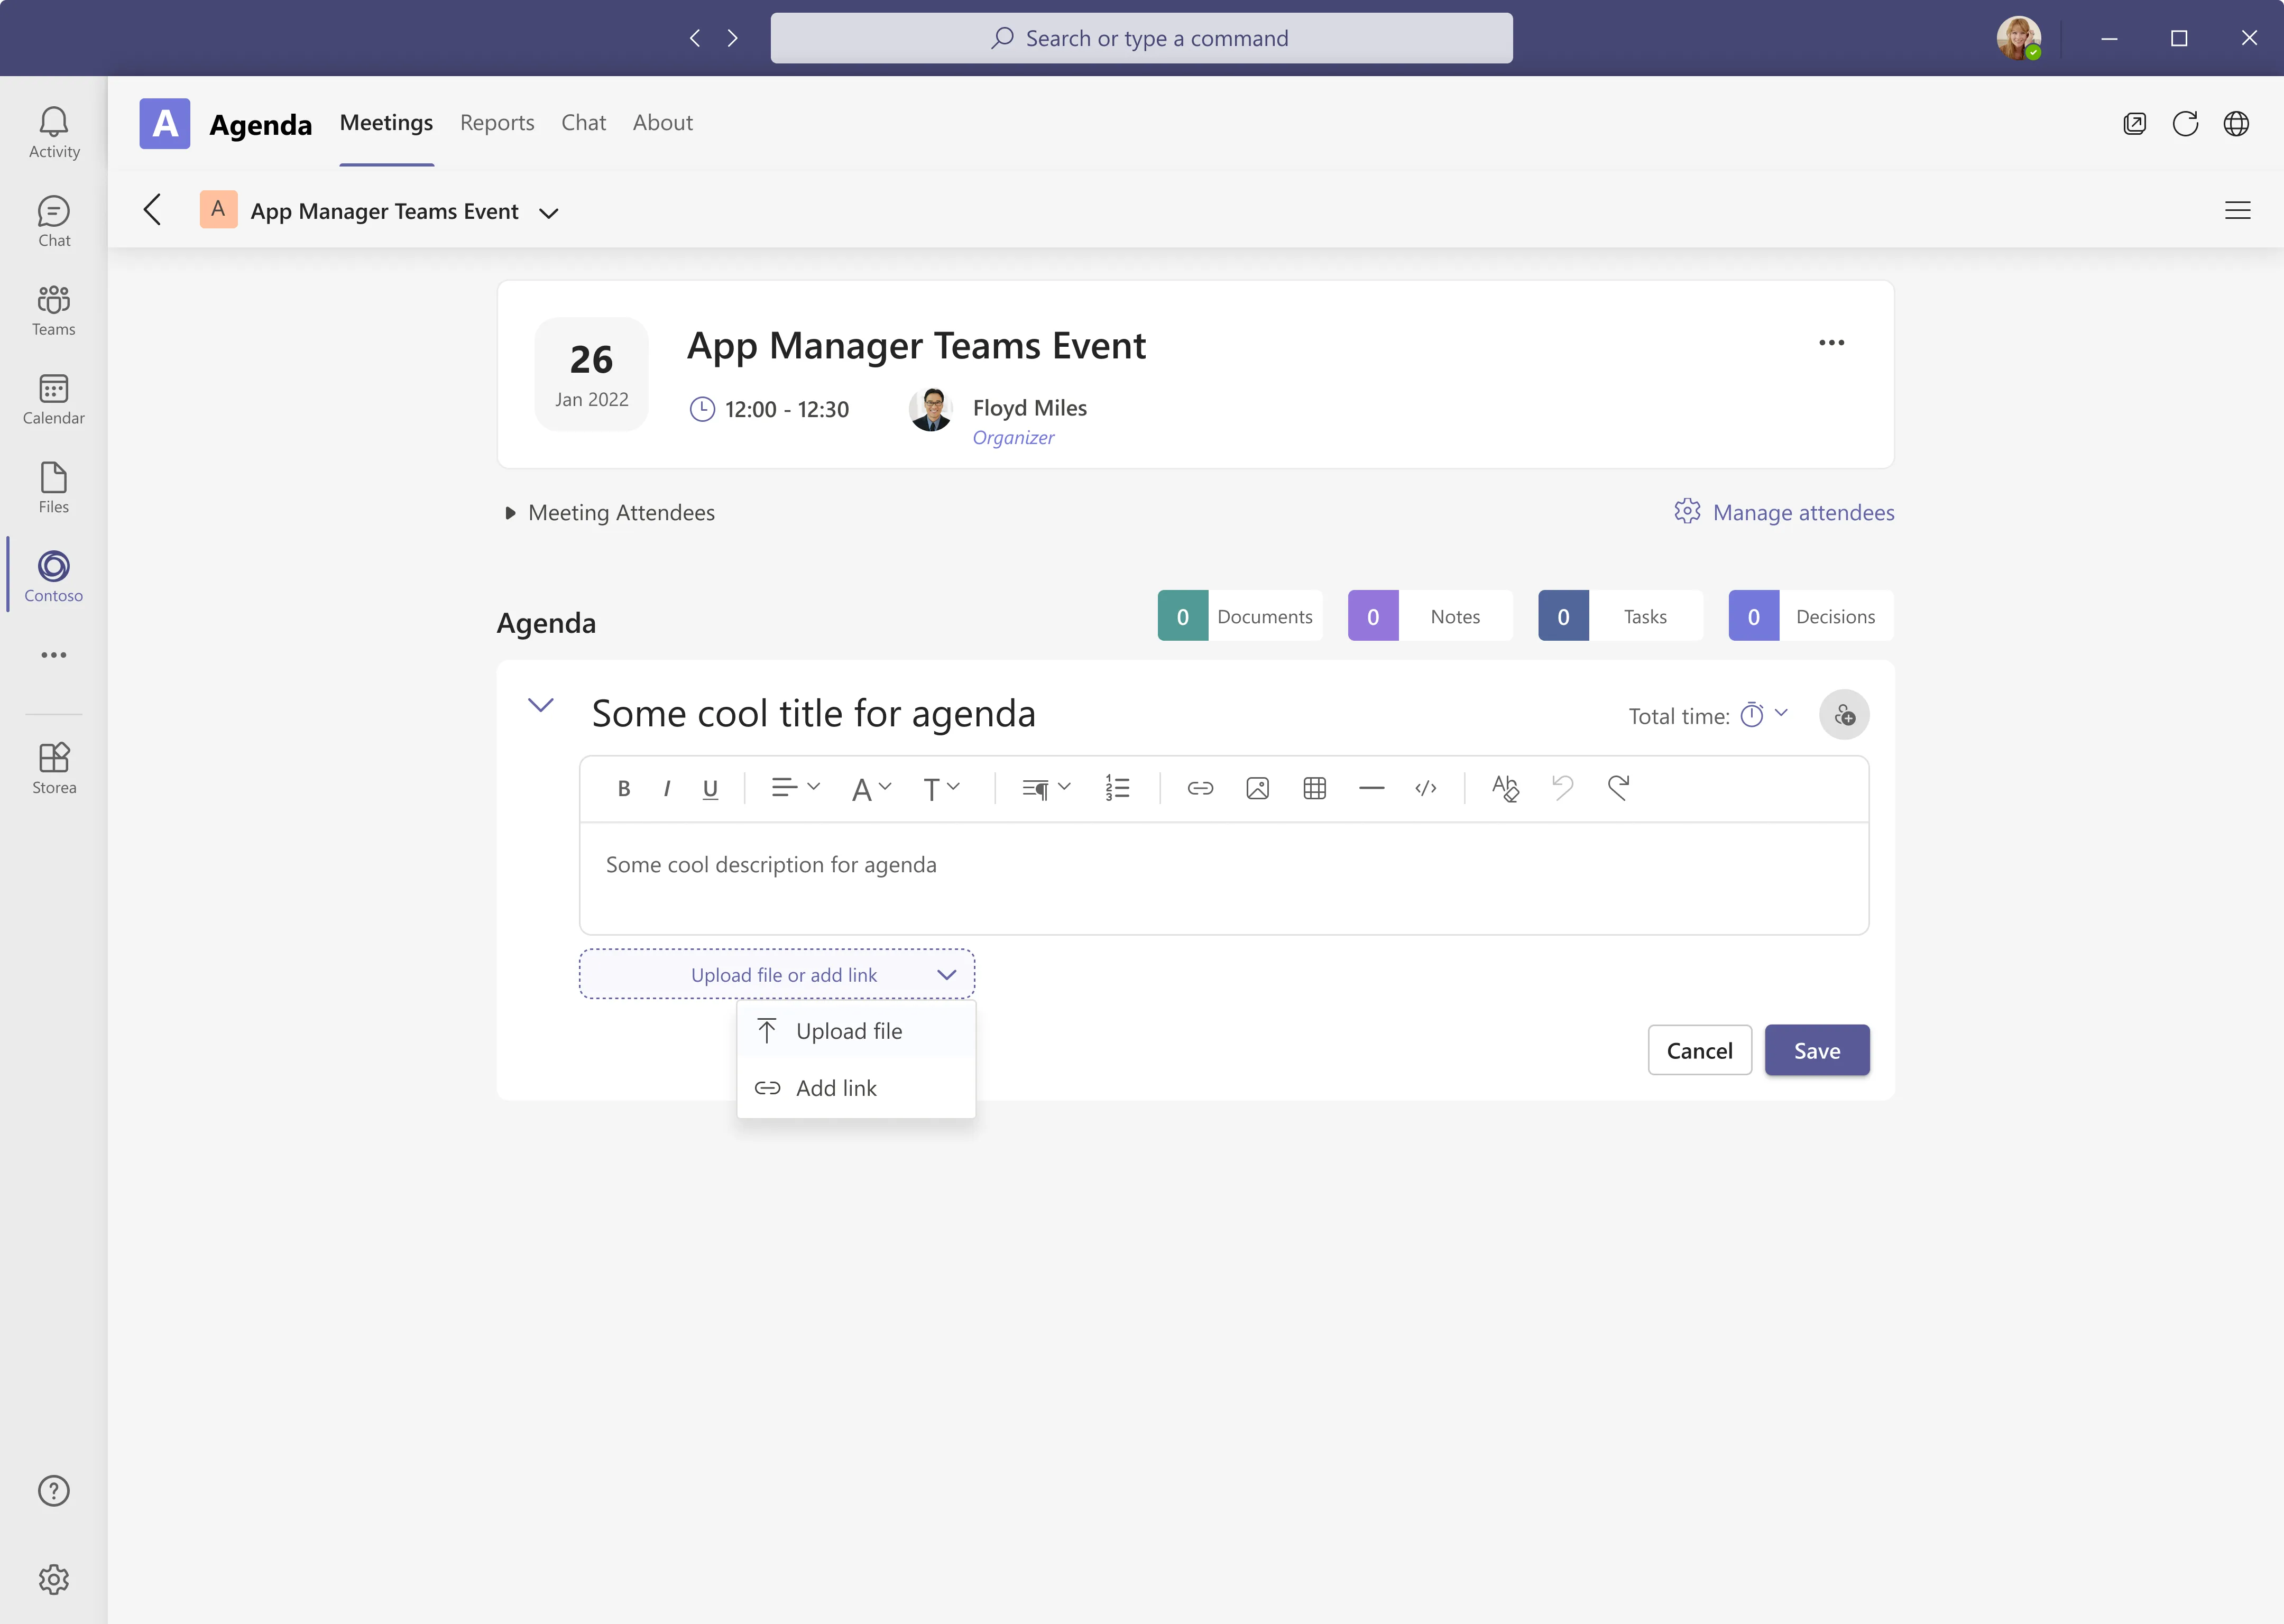Reload the Agenda tab
The height and width of the screenshot is (1624, 2284).
(2186, 124)
